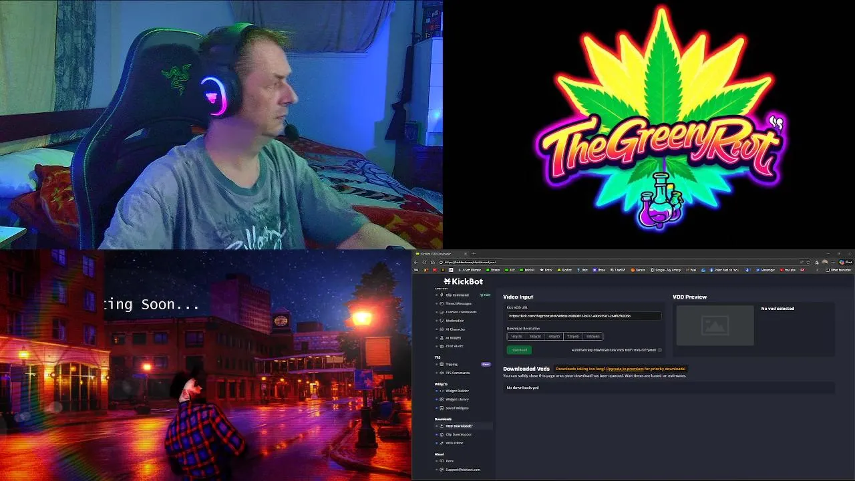Viewport: 855px width, 481px height.
Task: Open Custom Commands in sidebar
Action: [x=461, y=312]
